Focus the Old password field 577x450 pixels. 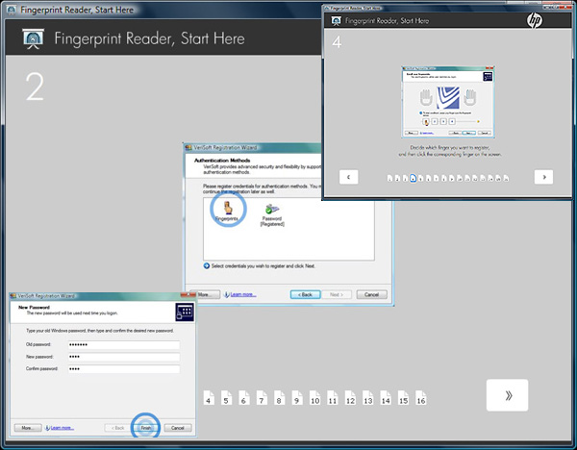click(x=124, y=345)
